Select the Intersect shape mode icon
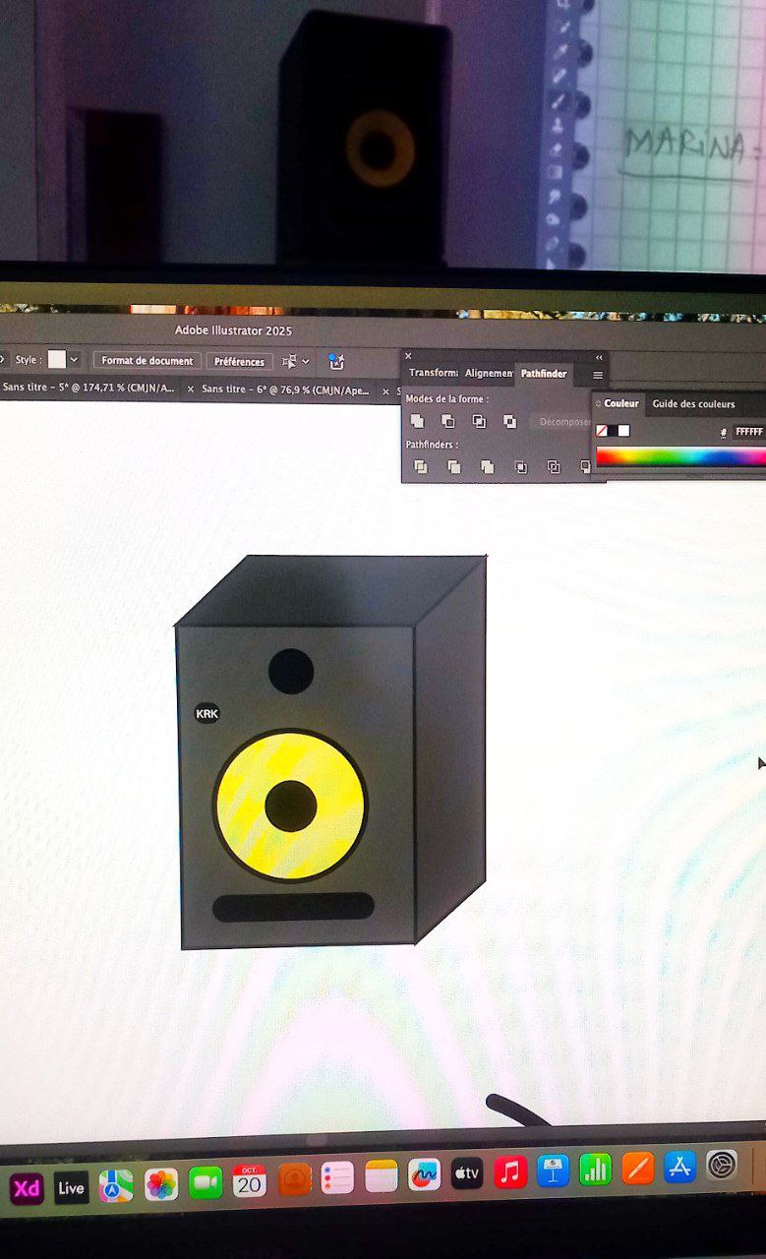The image size is (766, 1259). (x=479, y=421)
